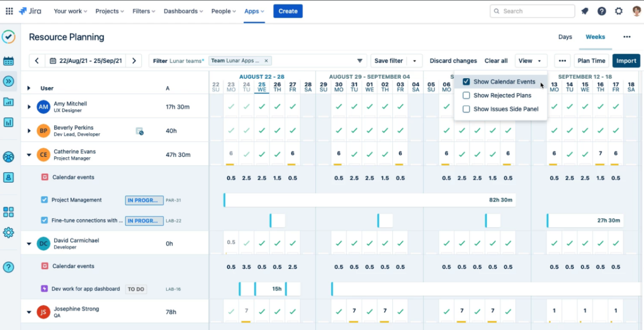Click the Project Management 82h 30m plan bar
This screenshot has height=330, width=644.
tap(370, 200)
